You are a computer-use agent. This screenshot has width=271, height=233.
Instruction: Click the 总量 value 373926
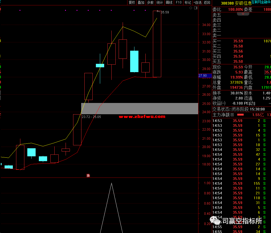pos(236,82)
